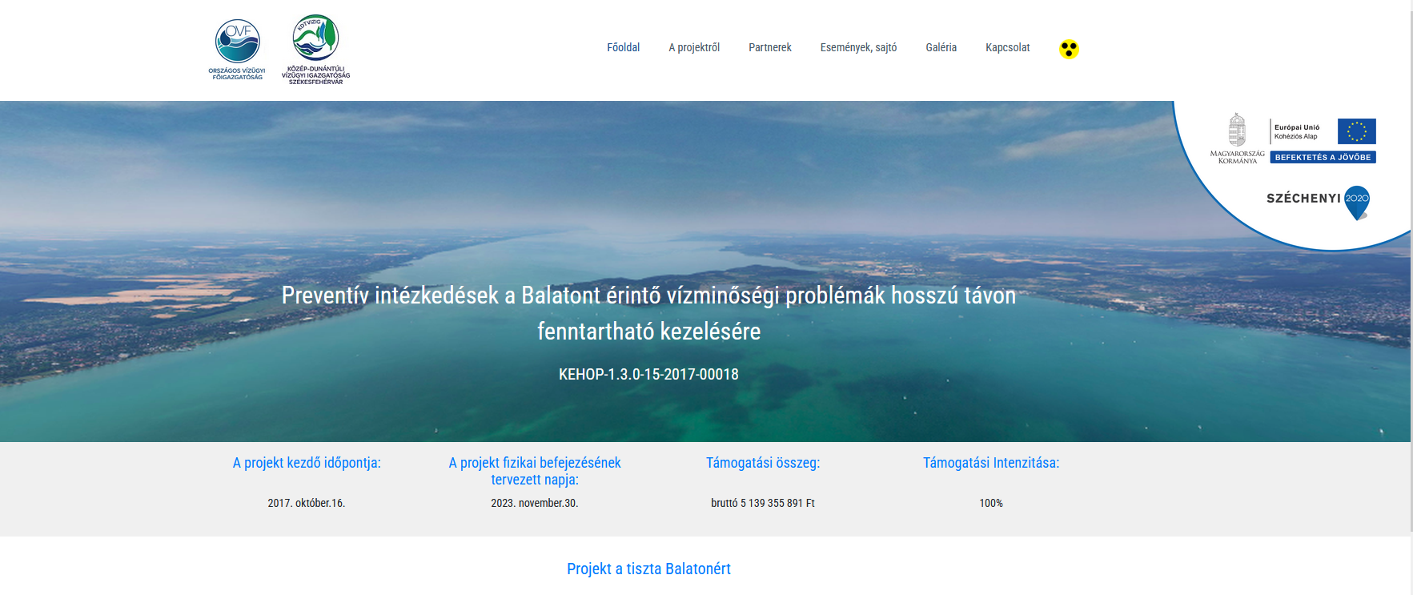Toggle the yellow accessibility contrast icon
The height and width of the screenshot is (595, 1413).
click(1069, 49)
